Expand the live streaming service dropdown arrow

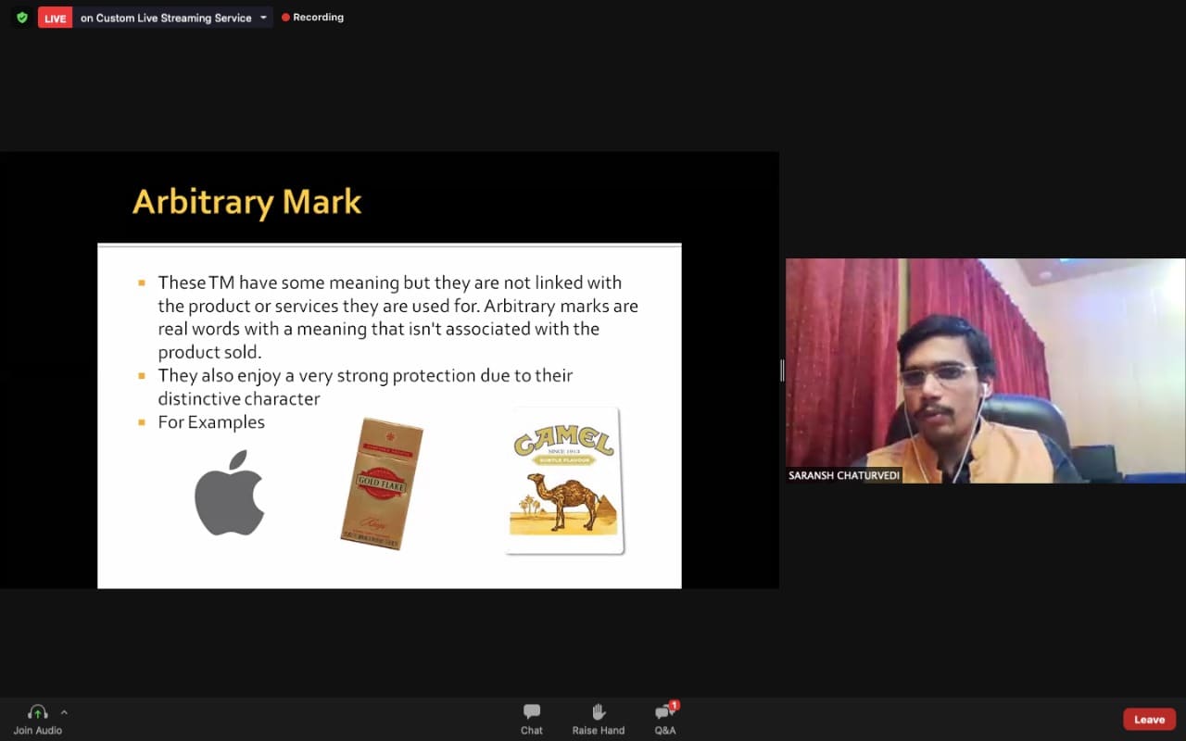tap(263, 18)
